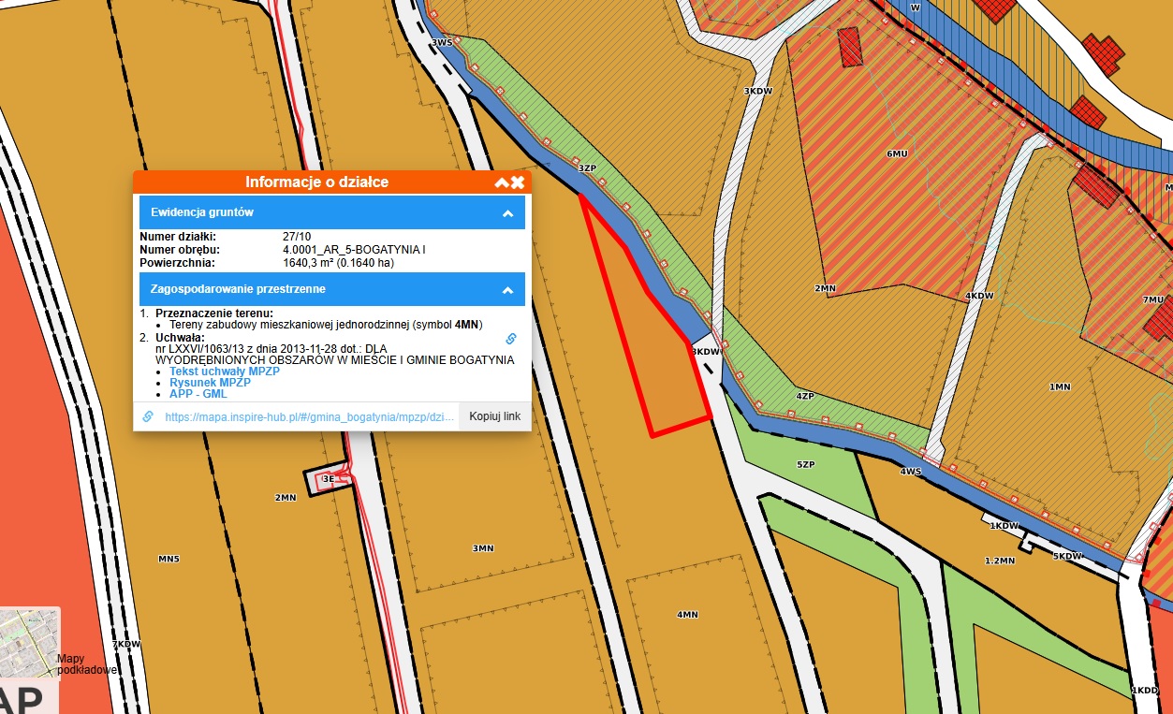This screenshot has width=1173, height=714.
Task: Collapse the Informacje o działce popup
Action: coord(502,182)
